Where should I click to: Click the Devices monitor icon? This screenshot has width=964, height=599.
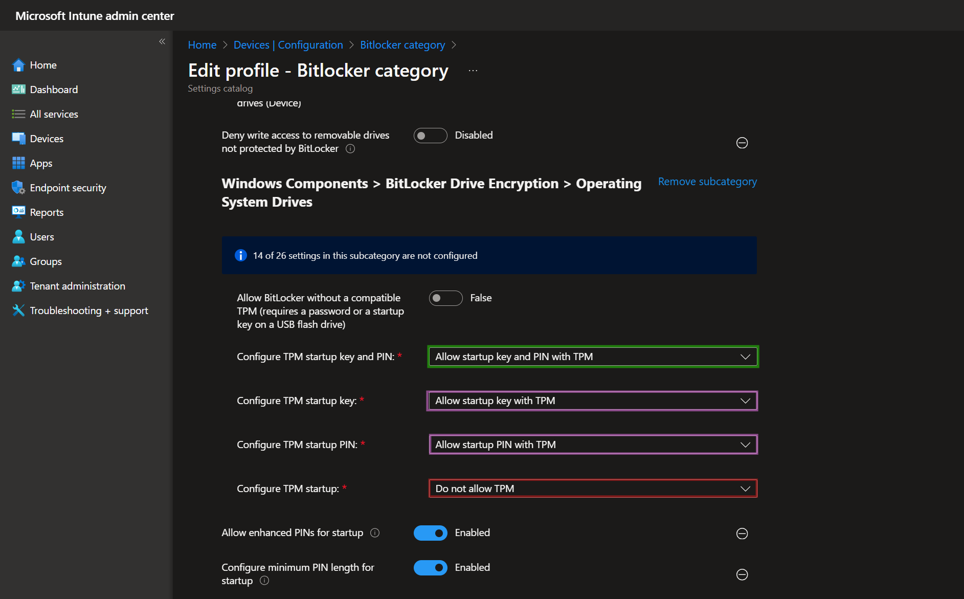pyautogui.click(x=18, y=139)
